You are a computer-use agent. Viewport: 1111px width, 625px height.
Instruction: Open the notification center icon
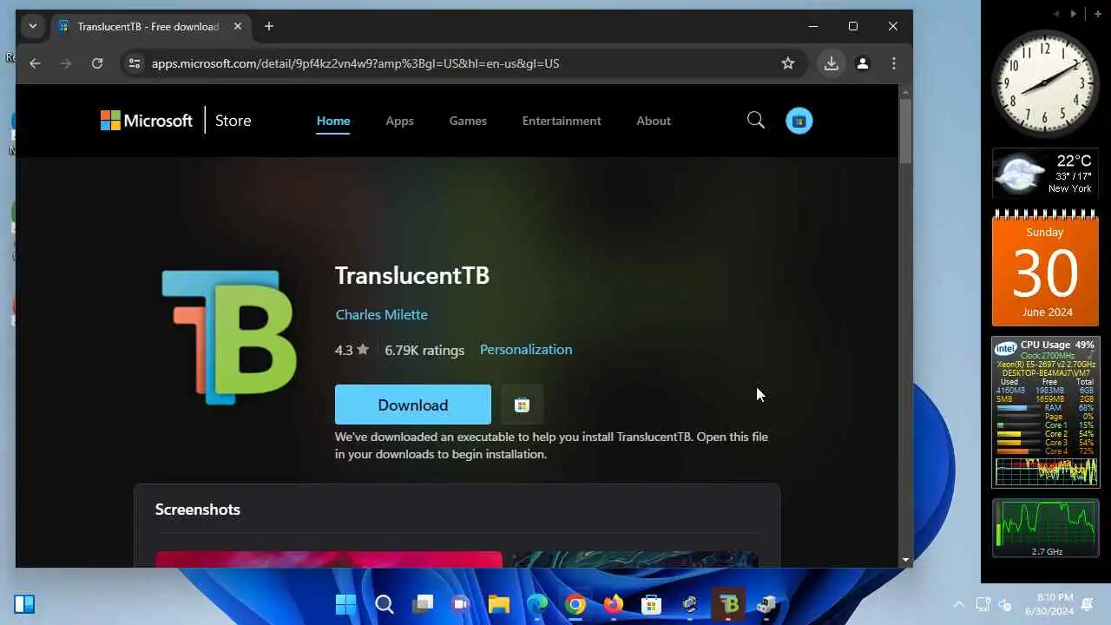[1088, 604]
